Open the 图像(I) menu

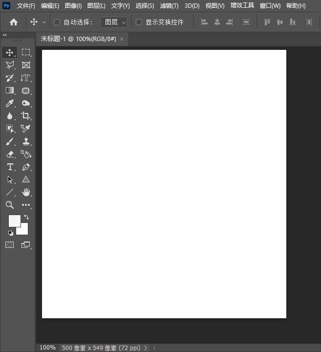[73, 5]
